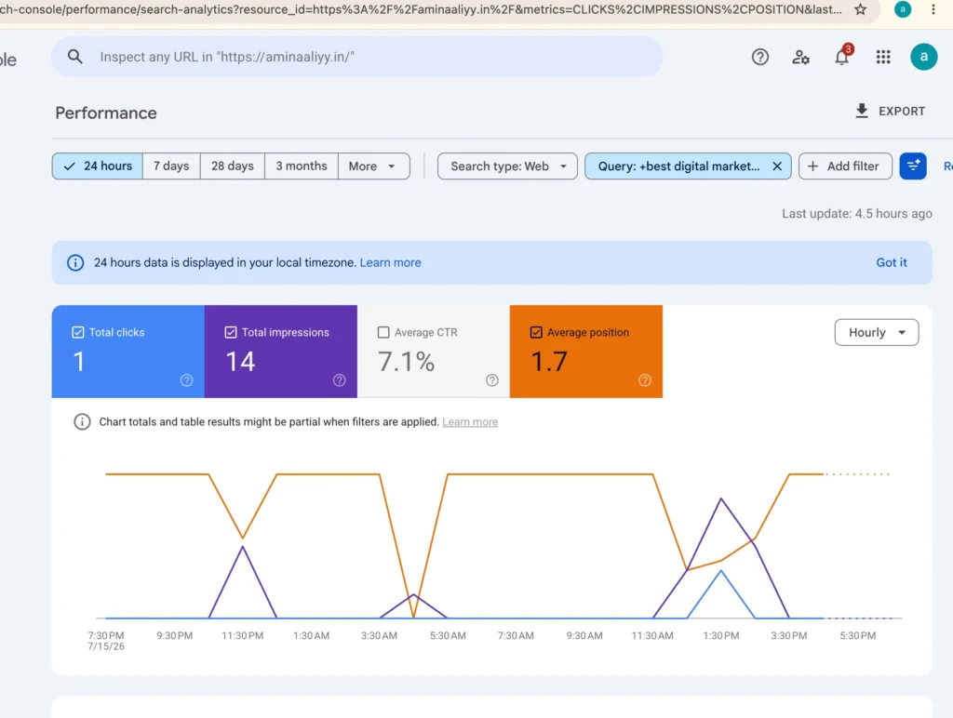
Task: Click help icon on Average CTR card
Action: click(x=491, y=380)
